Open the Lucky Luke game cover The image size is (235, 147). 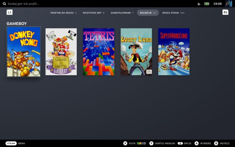tap(136, 52)
